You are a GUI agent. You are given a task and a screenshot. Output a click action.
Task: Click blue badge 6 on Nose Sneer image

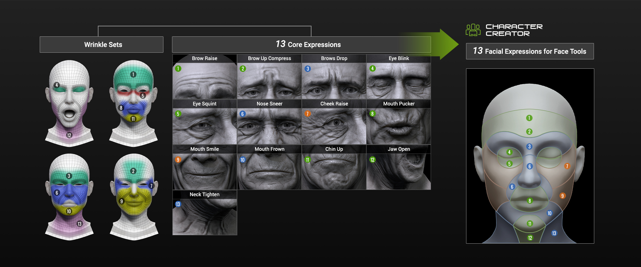pos(243,114)
